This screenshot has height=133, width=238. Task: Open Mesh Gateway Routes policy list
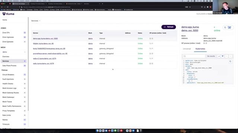click(x=11, y=93)
